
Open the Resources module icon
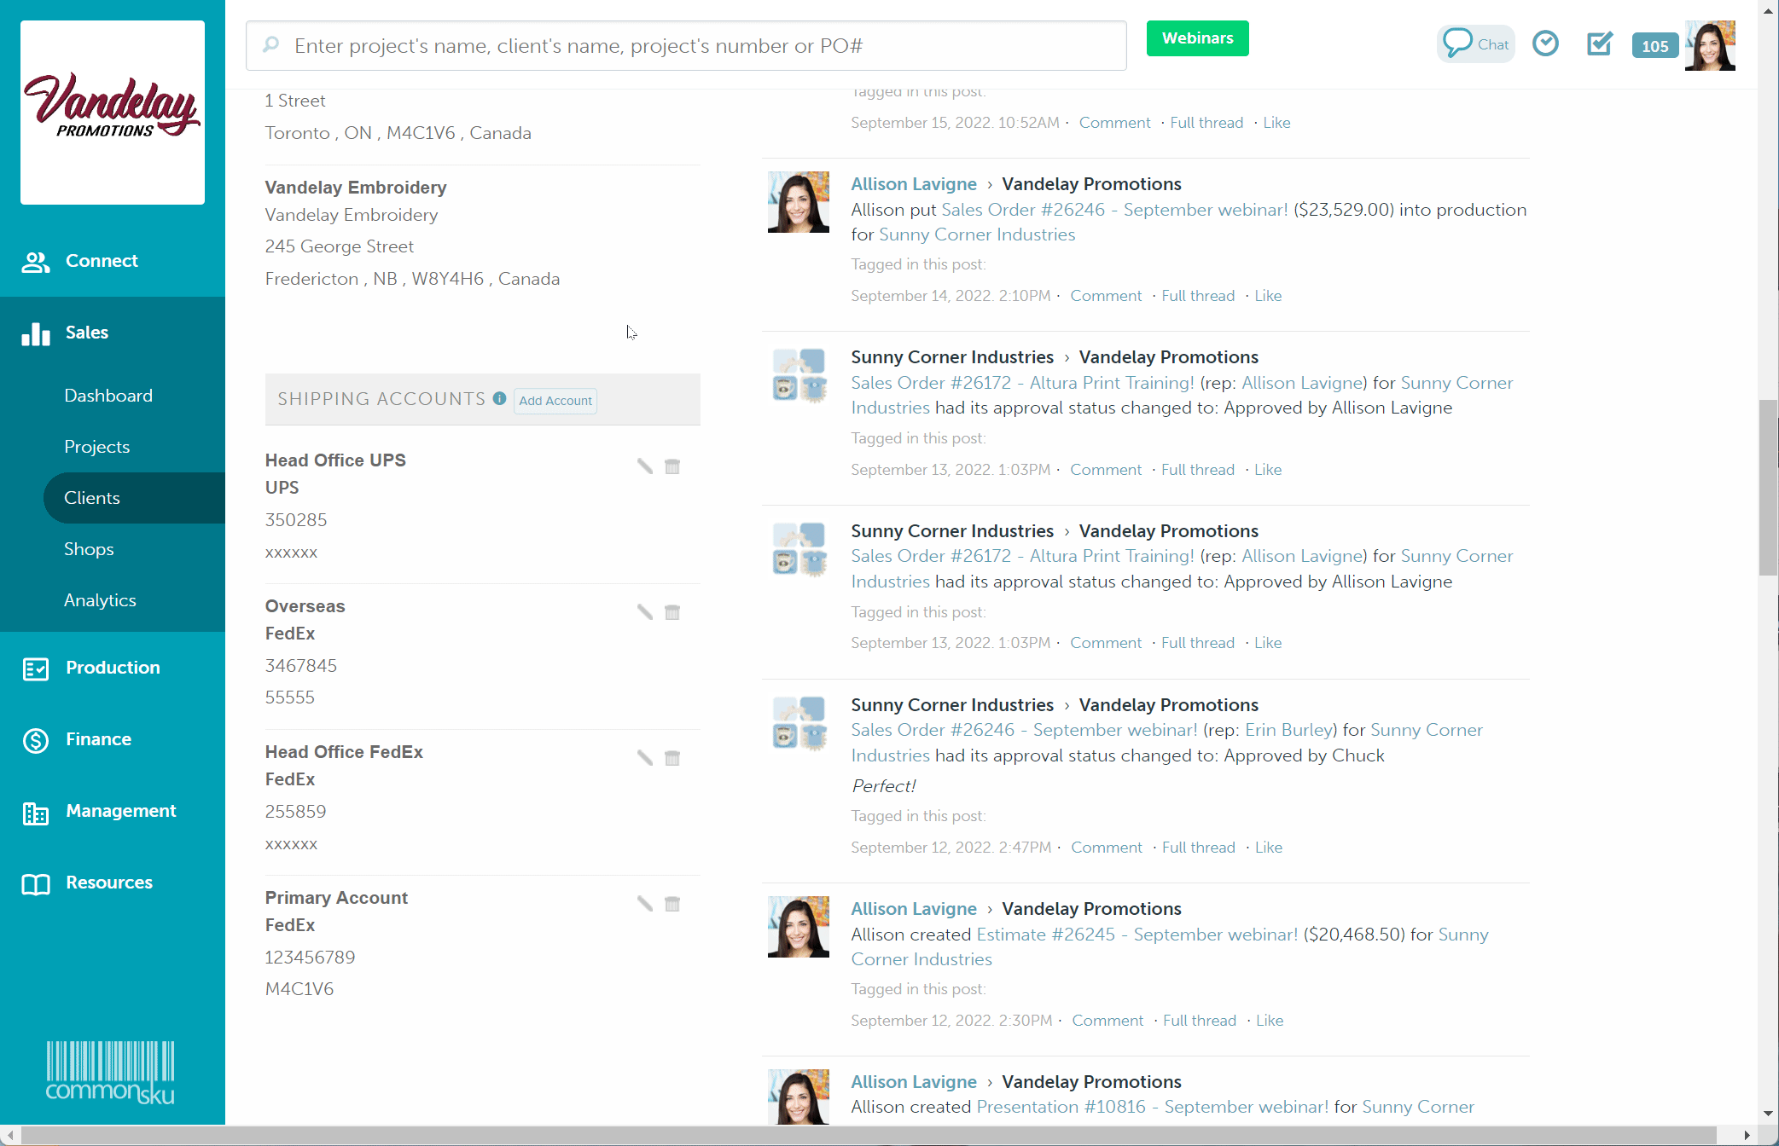click(35, 883)
